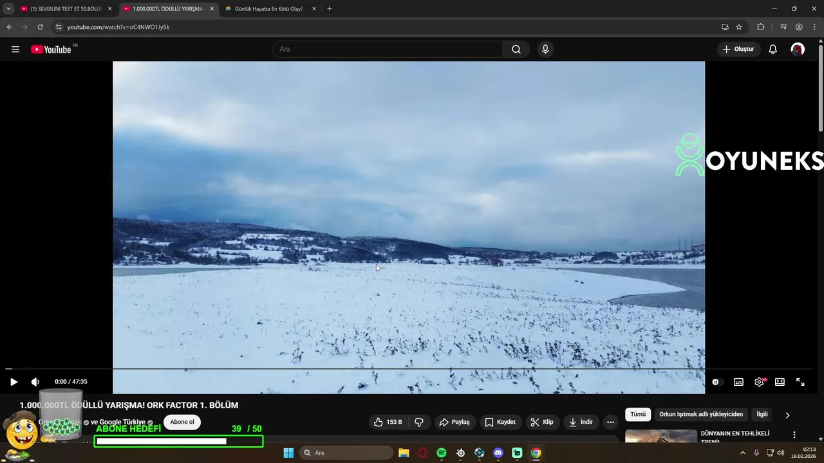This screenshot has height=463, width=824.
Task: Go to YouTube home via logo
Action: click(51, 50)
